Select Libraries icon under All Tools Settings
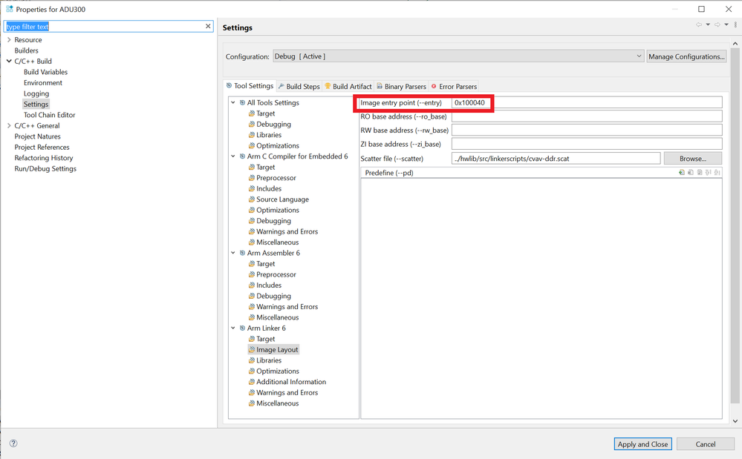Image resolution: width=742 pixels, height=459 pixels. 252,135
